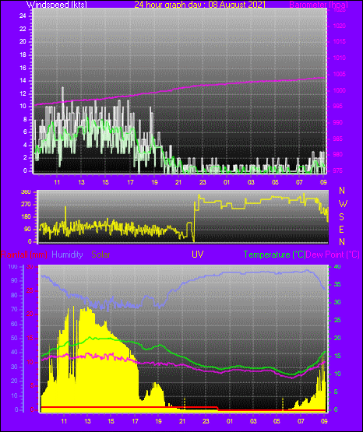Click the S compass label on direction graph

point(342,217)
